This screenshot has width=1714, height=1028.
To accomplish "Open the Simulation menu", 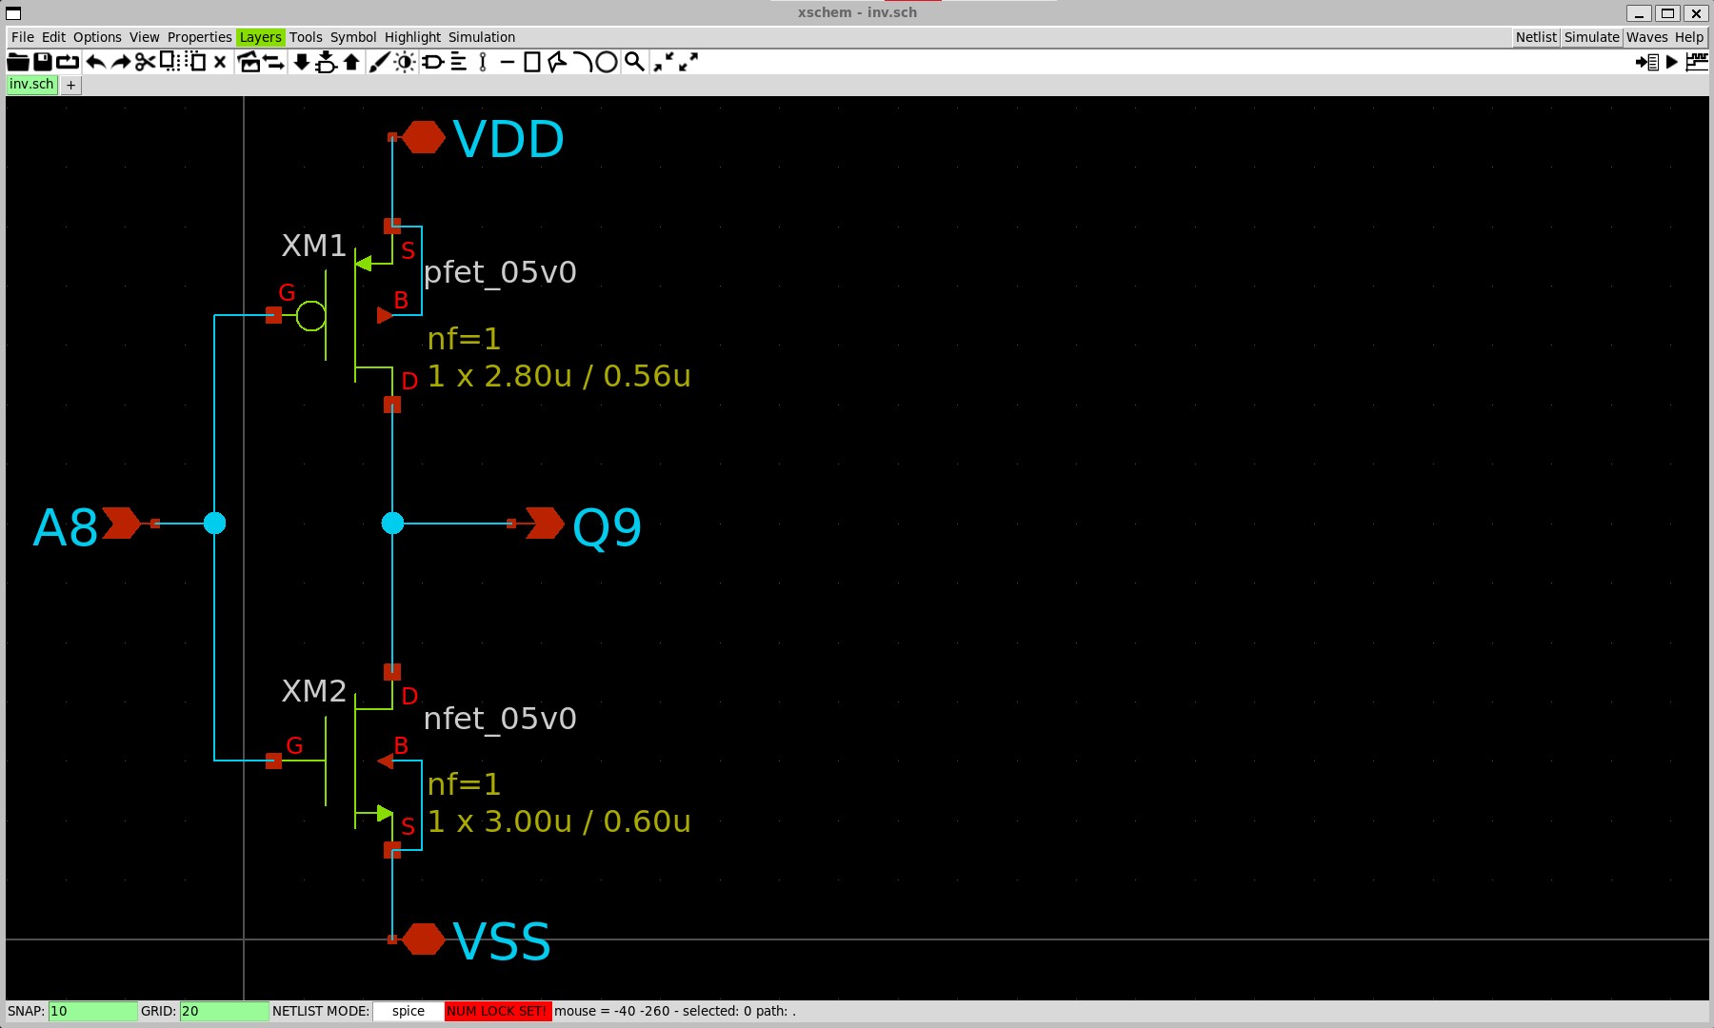I will pos(482,37).
